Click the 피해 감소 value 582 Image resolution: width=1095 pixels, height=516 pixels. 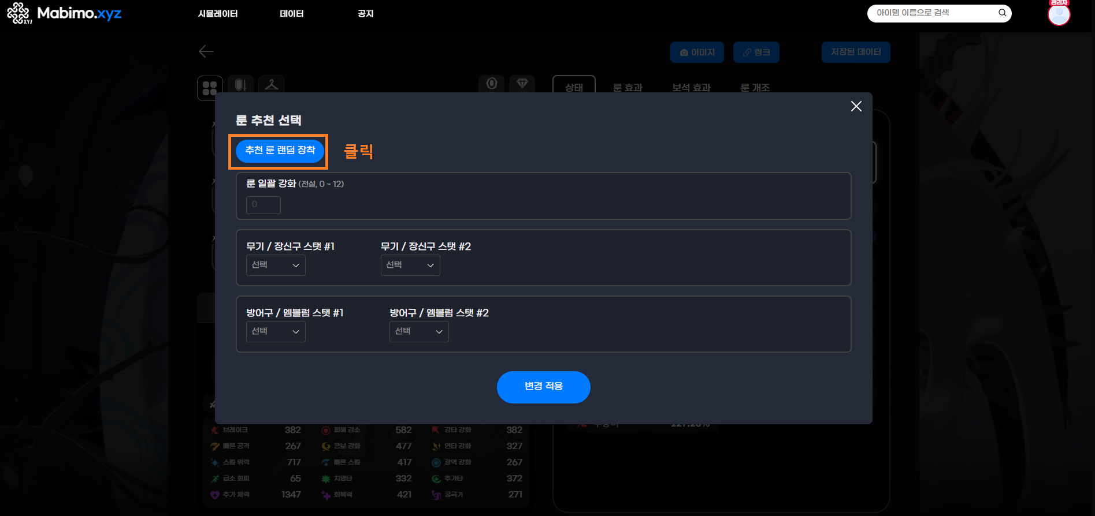(403, 430)
